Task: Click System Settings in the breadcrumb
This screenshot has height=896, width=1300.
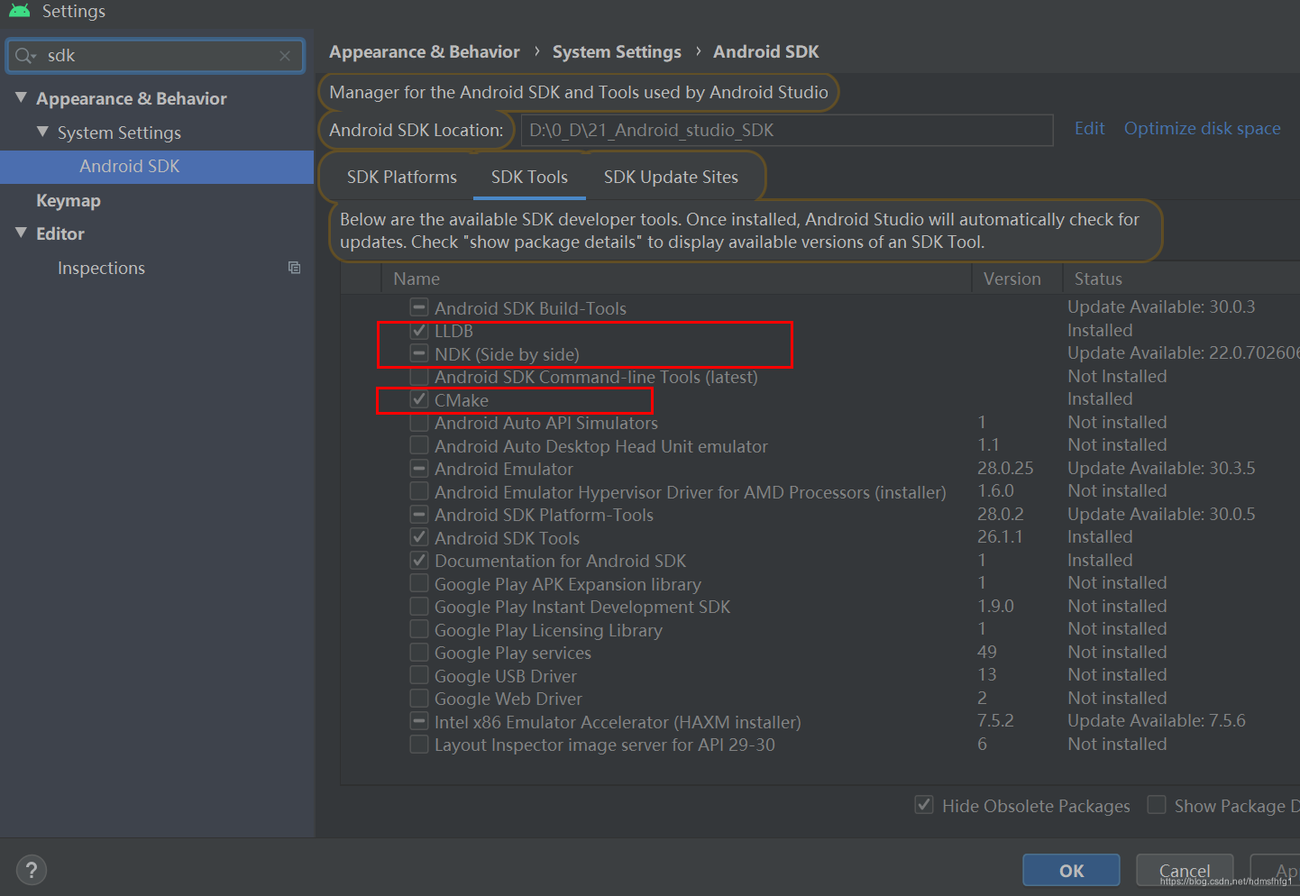Action: (x=617, y=52)
